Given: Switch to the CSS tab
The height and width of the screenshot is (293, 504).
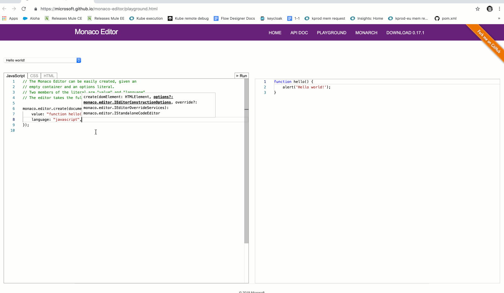Looking at the screenshot, I should [34, 75].
